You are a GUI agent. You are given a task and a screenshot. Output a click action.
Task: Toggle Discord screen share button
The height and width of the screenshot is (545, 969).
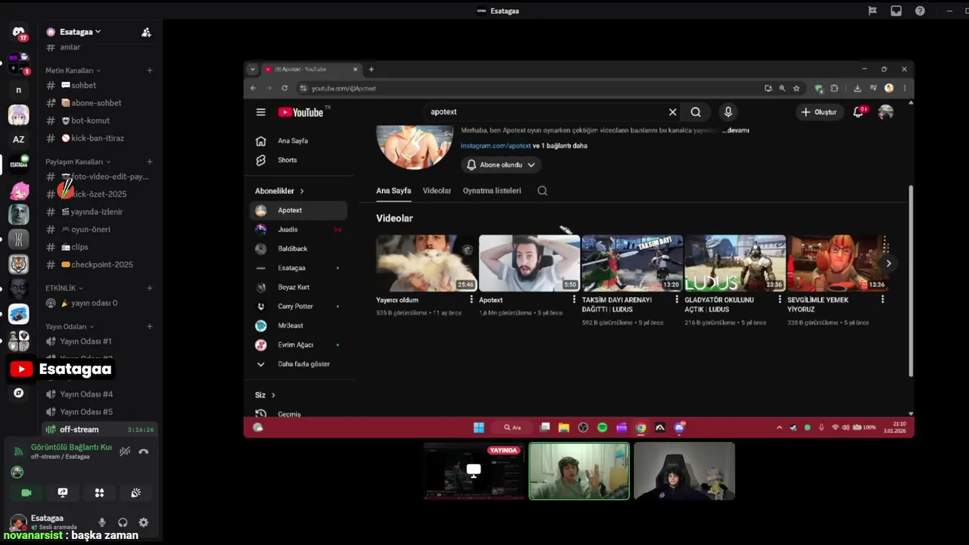pyautogui.click(x=63, y=493)
